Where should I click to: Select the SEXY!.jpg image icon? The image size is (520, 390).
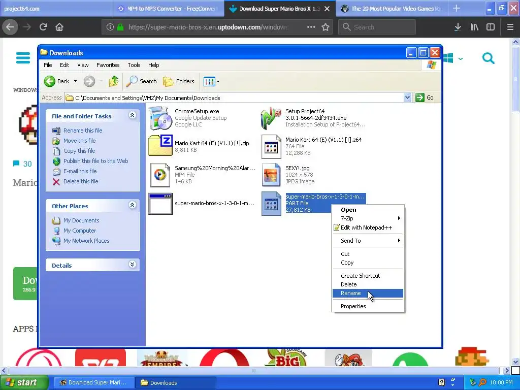271,175
